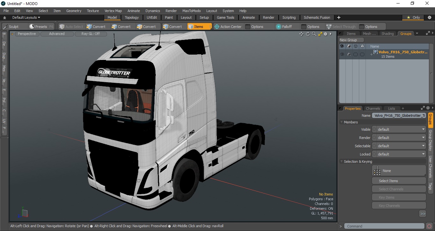Click the viewport rotate icon
Viewport: 435px width, 231px height.
[x=308, y=34]
